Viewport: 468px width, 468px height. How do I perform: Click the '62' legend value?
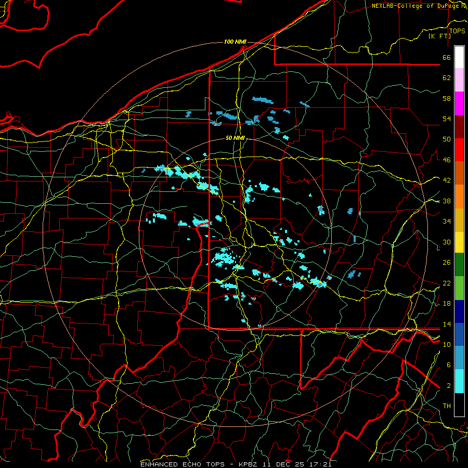coord(447,78)
